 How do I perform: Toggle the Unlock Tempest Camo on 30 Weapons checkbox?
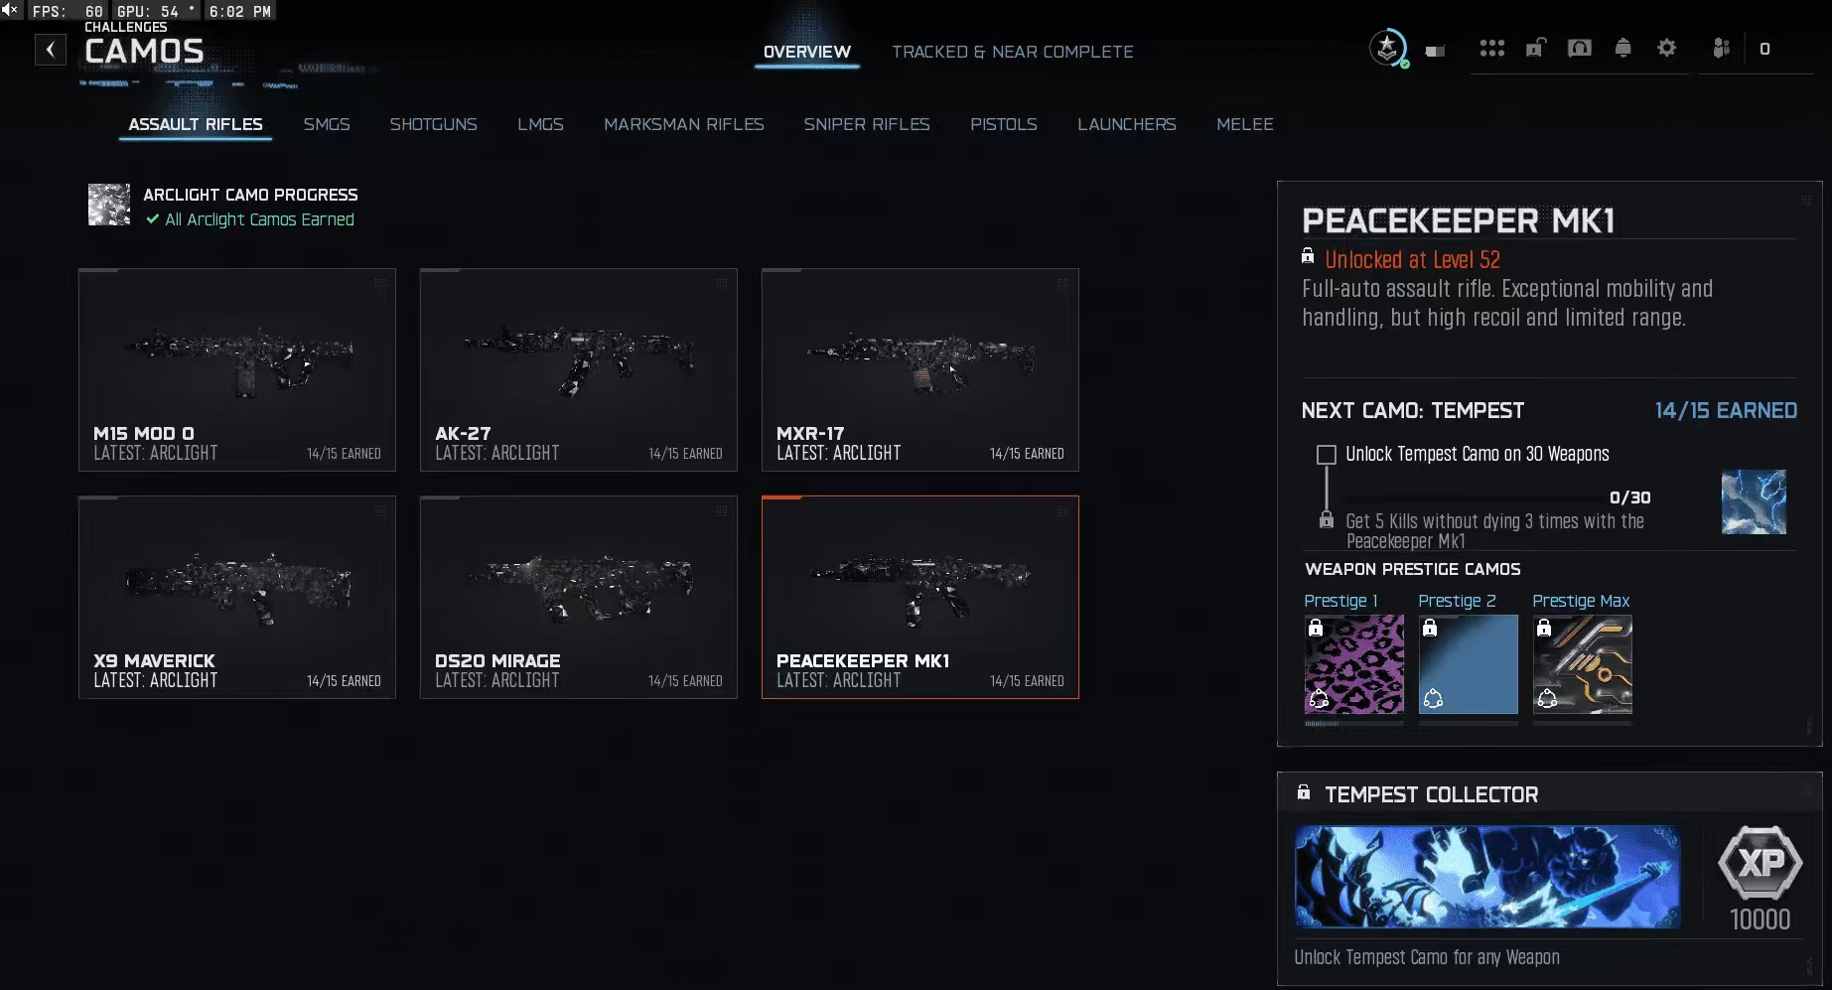coord(1326,455)
